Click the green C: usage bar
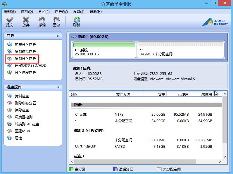This screenshot has width=233, height=174. point(104,45)
